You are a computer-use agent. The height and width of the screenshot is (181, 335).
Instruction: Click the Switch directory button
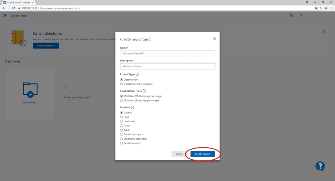point(46,46)
